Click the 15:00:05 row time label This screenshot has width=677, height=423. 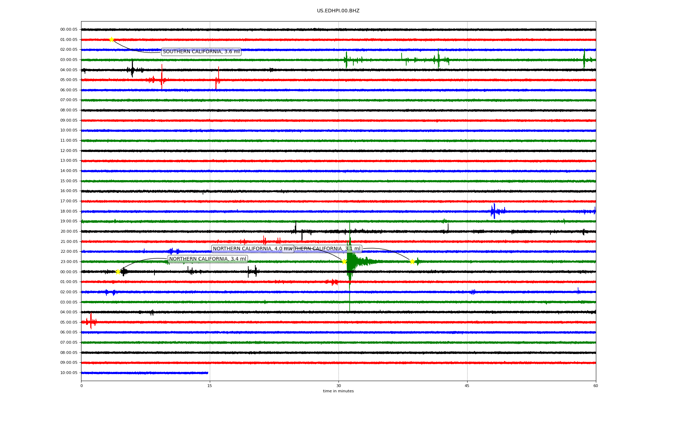click(69, 181)
